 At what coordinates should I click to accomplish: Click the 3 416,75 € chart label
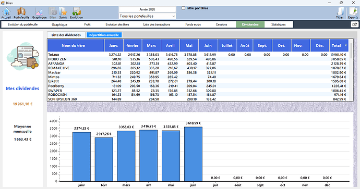pyautogui.click(x=149, y=126)
